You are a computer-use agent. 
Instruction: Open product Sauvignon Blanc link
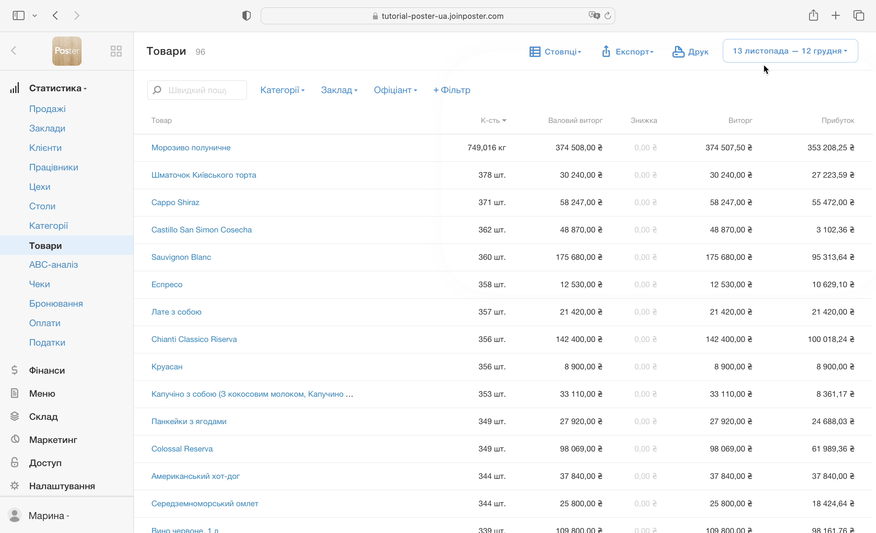pyautogui.click(x=181, y=257)
